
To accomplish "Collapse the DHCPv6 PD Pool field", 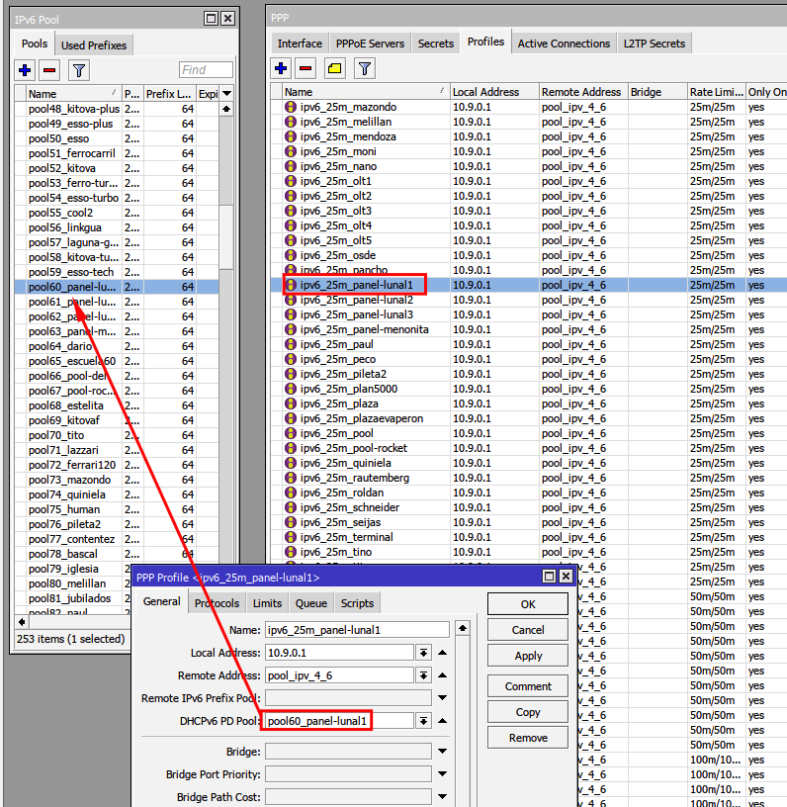I will click(x=442, y=721).
